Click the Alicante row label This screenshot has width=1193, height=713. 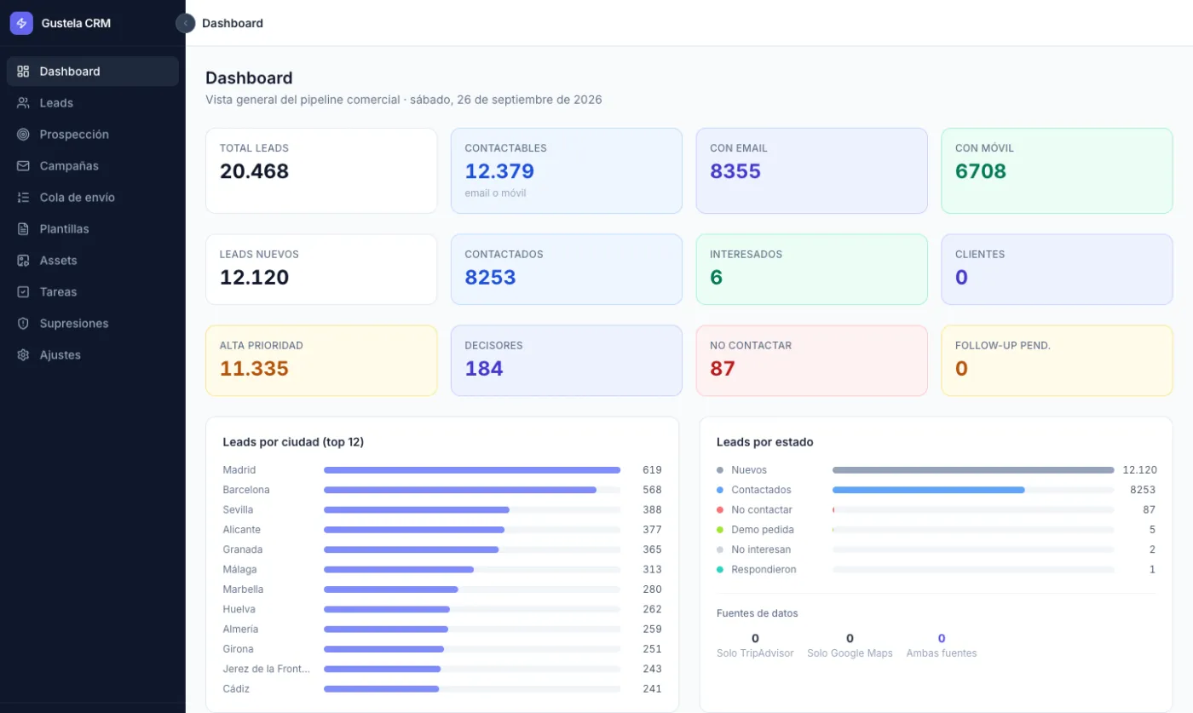242,530
